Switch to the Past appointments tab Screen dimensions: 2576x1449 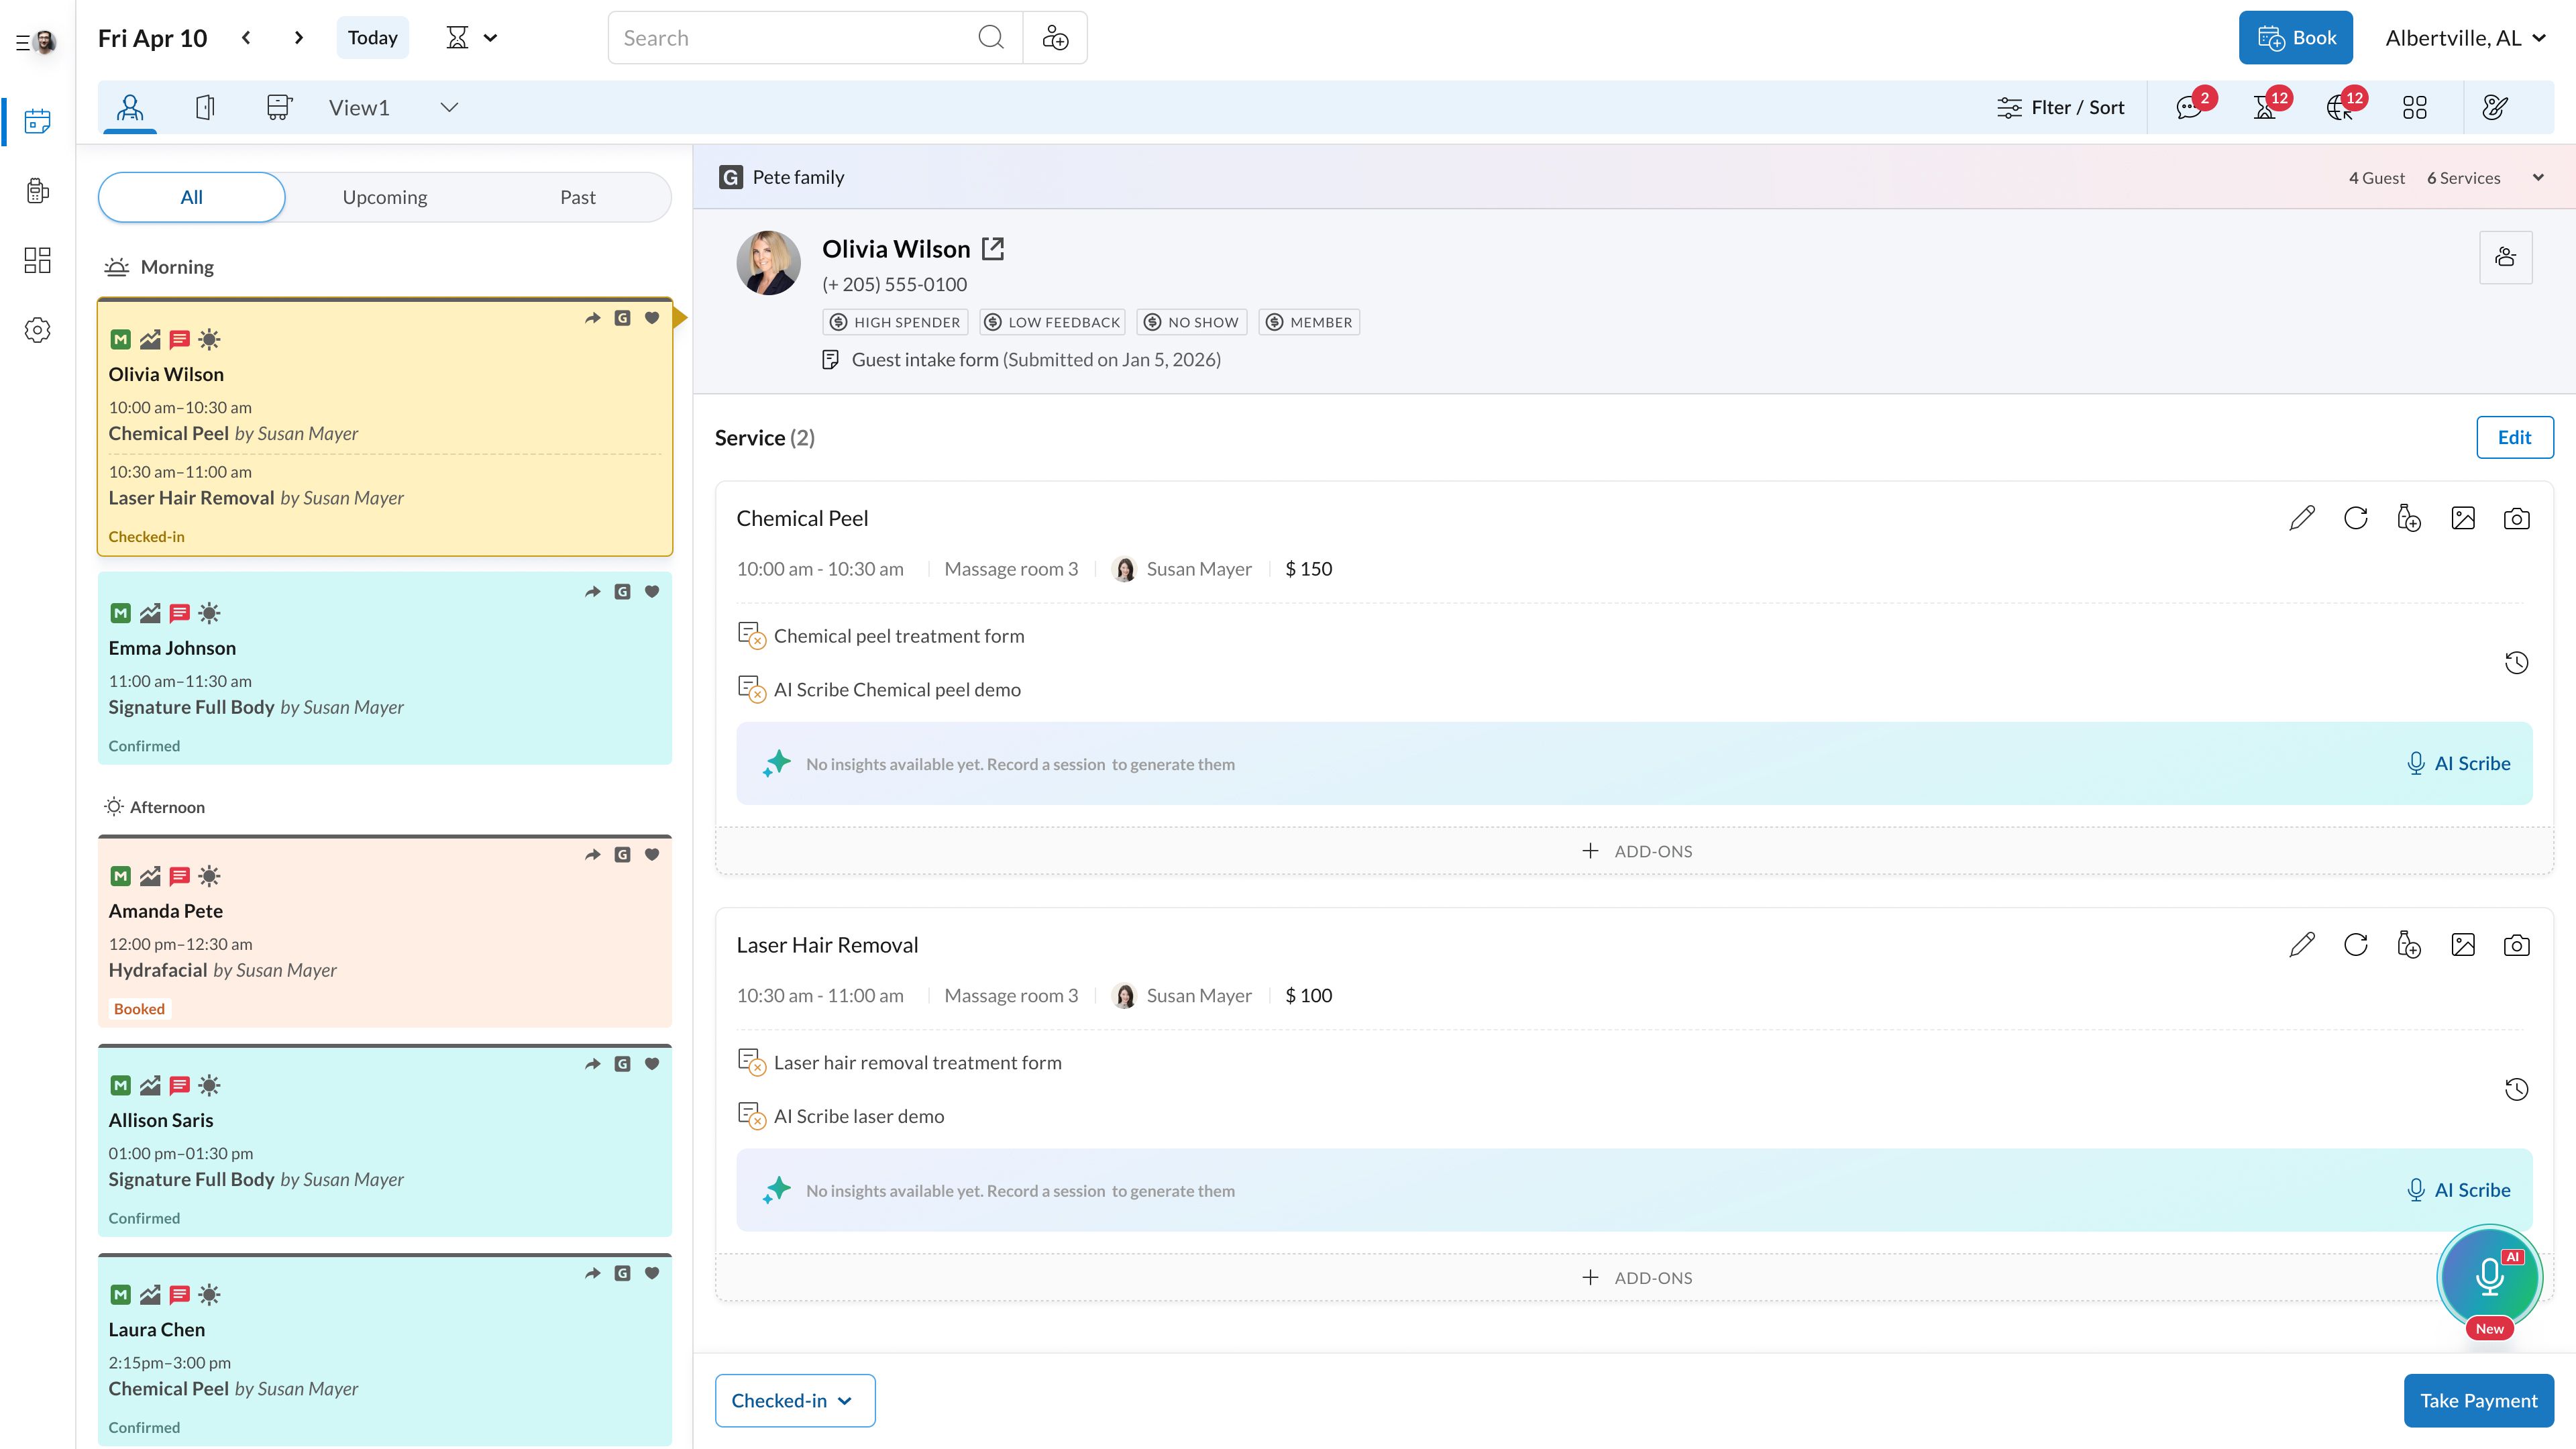(577, 197)
